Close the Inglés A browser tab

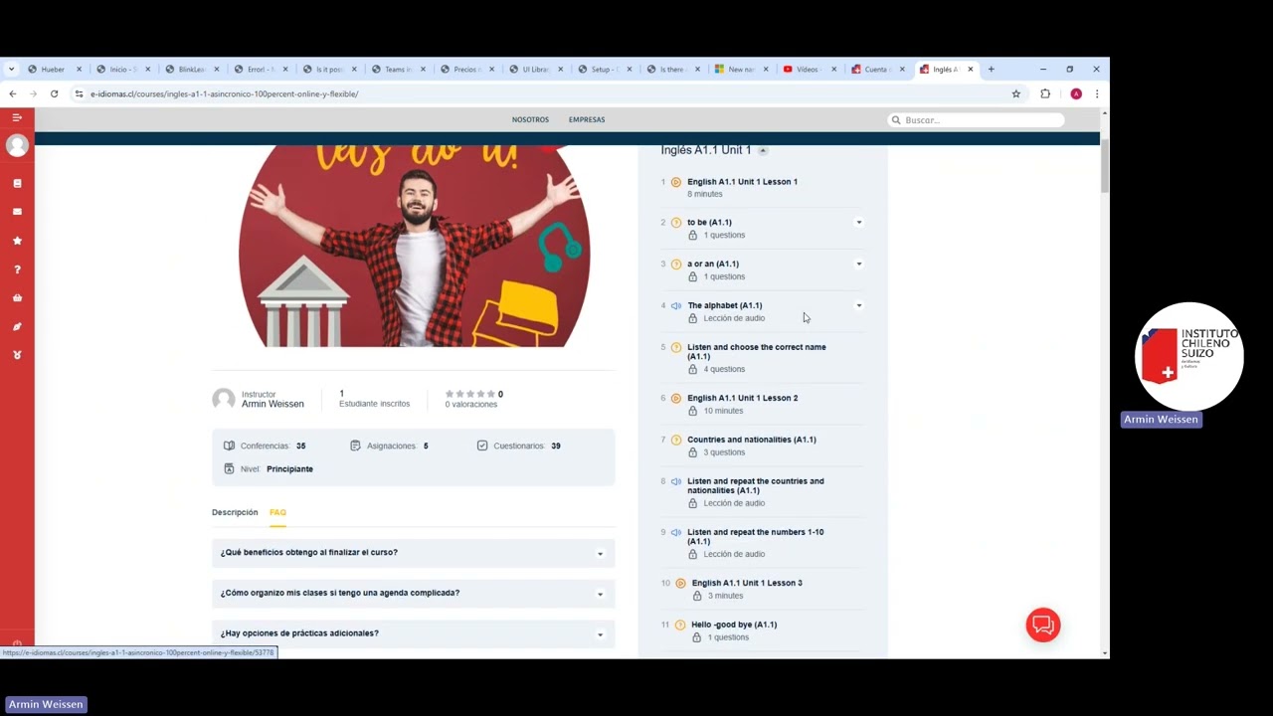click(971, 69)
